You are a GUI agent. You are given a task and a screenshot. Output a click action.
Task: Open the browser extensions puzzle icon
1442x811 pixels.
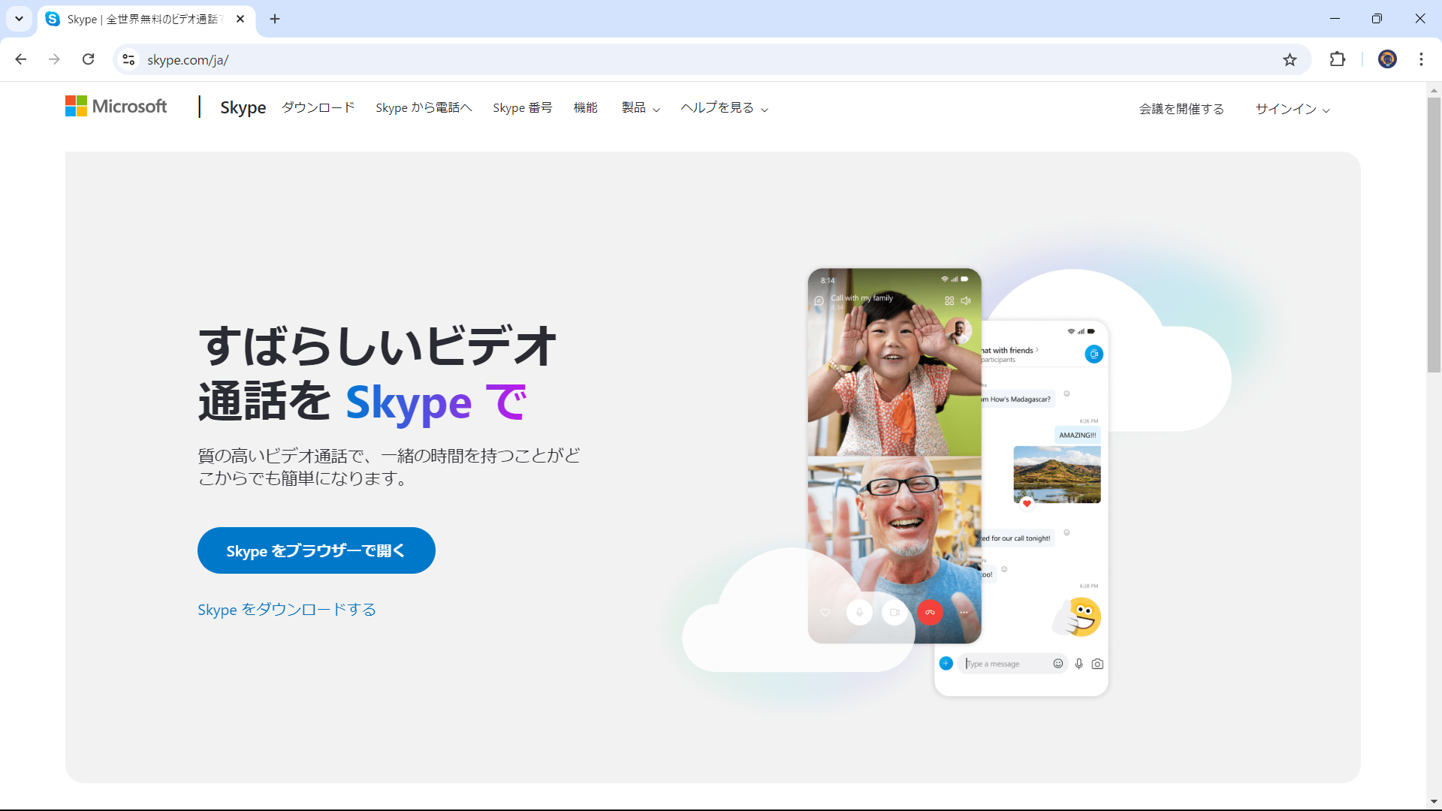[x=1338, y=59]
